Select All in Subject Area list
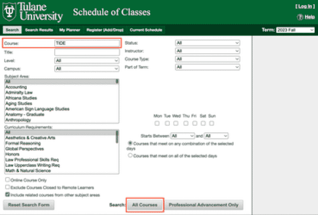318x215 pixels. (60, 81)
